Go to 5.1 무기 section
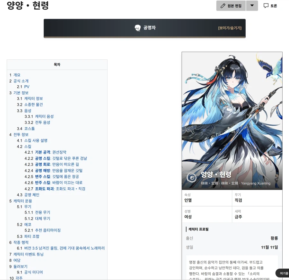289x280 pixels. (28, 207)
